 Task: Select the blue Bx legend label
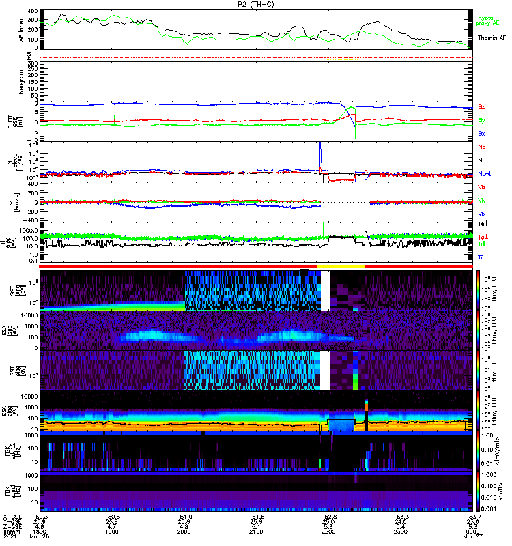481,133
